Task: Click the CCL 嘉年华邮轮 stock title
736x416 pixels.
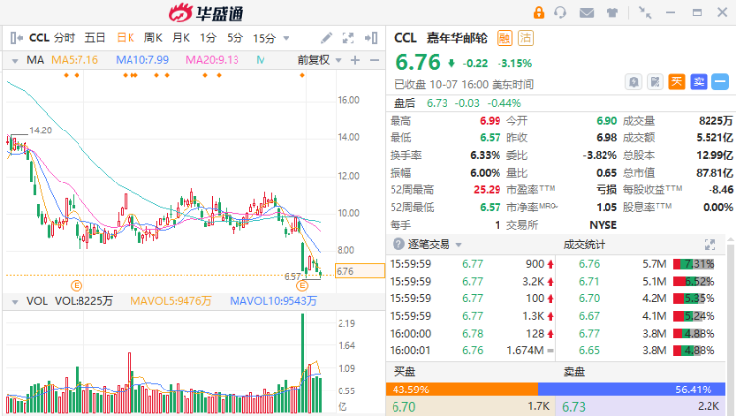Action: [x=441, y=38]
